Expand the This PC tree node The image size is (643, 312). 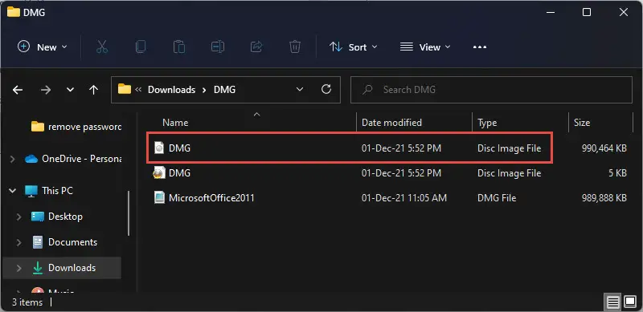[13, 190]
